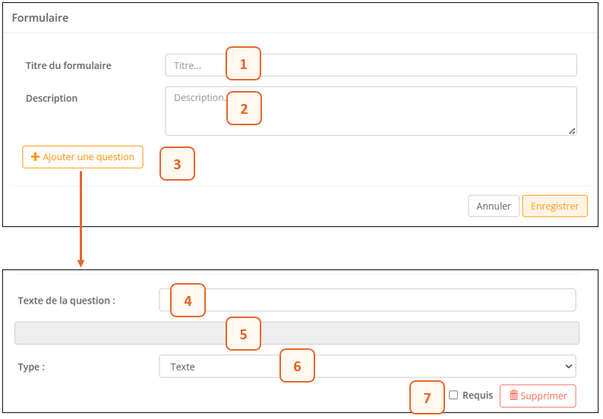Click the trash icon on the Supprimer button

(x=513, y=395)
